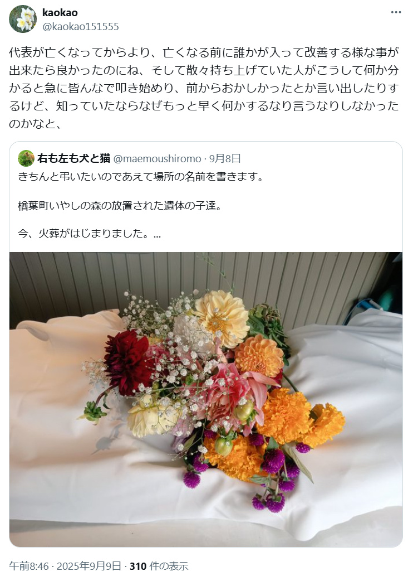Click the last tweet line のかなと、

pyautogui.click(x=36, y=123)
